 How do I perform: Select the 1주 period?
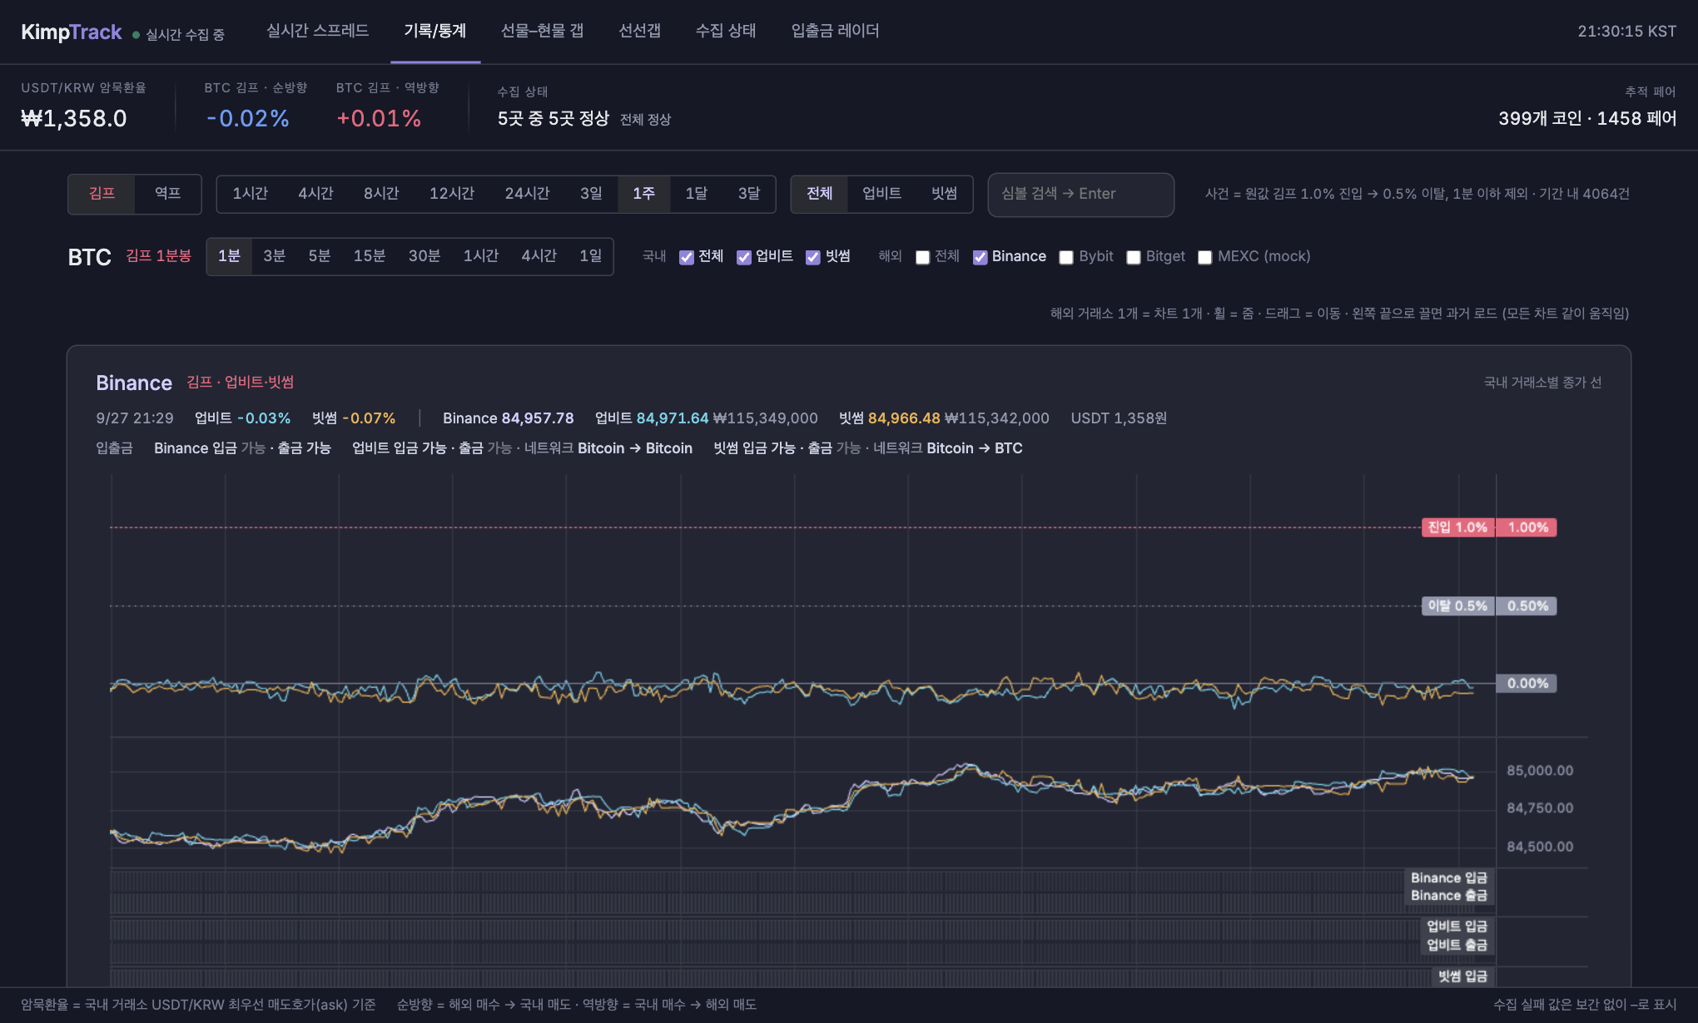(644, 194)
